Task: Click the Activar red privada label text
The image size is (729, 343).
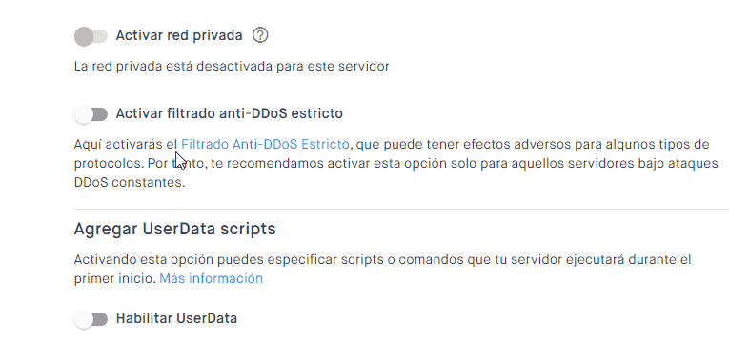Action: 179,35
